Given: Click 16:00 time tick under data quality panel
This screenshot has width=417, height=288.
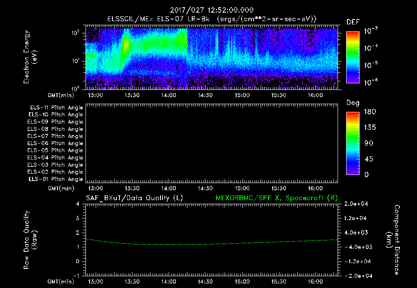Looking at the screenshot, I should (316, 281).
